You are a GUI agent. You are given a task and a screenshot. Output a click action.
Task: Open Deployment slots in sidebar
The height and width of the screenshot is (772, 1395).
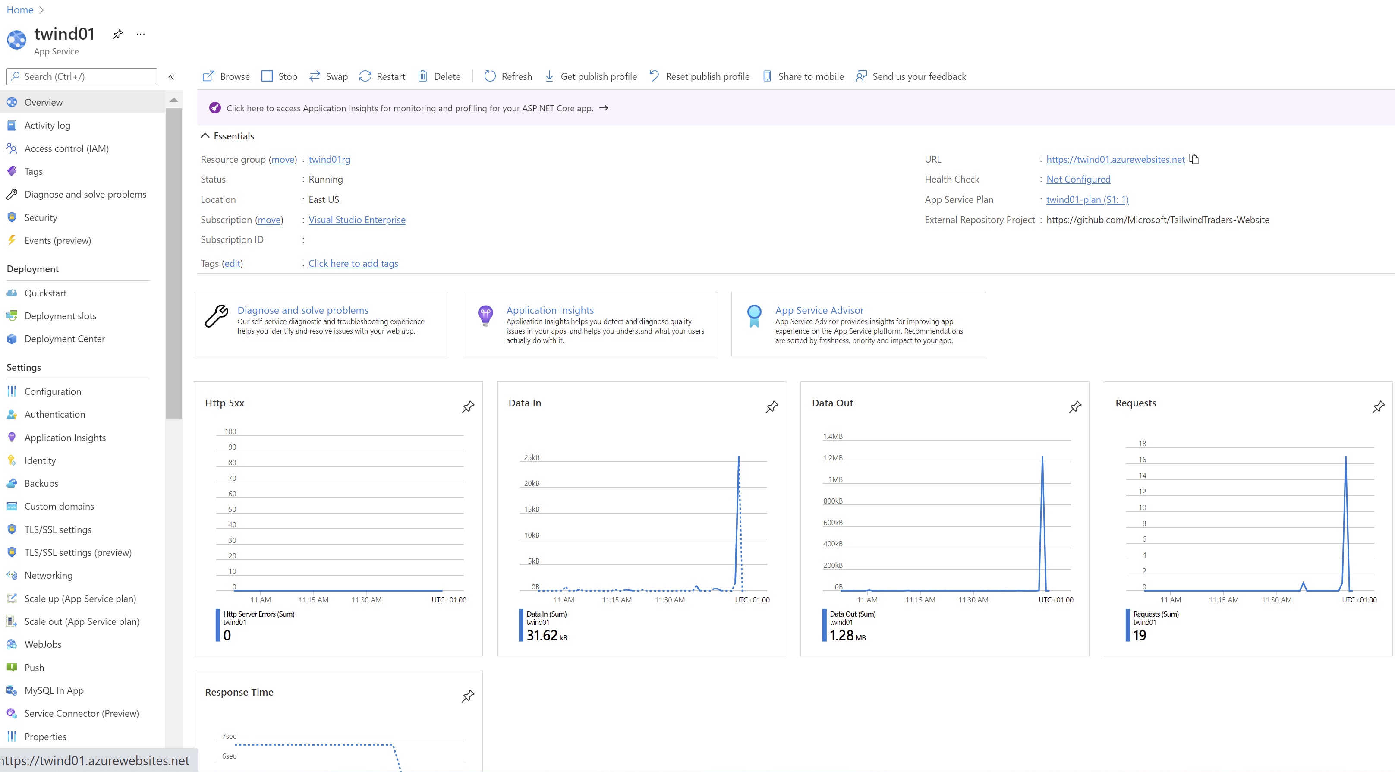(60, 316)
